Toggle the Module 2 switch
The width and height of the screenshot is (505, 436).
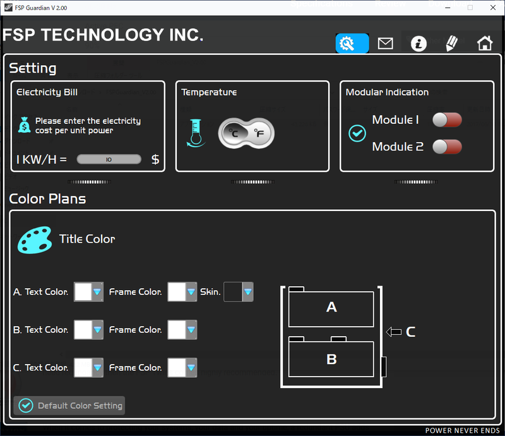click(447, 147)
